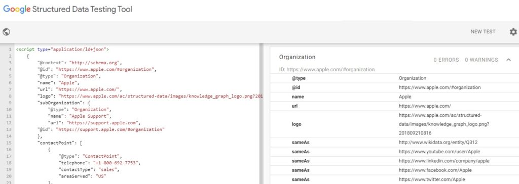Select the @type row label

click(299, 78)
